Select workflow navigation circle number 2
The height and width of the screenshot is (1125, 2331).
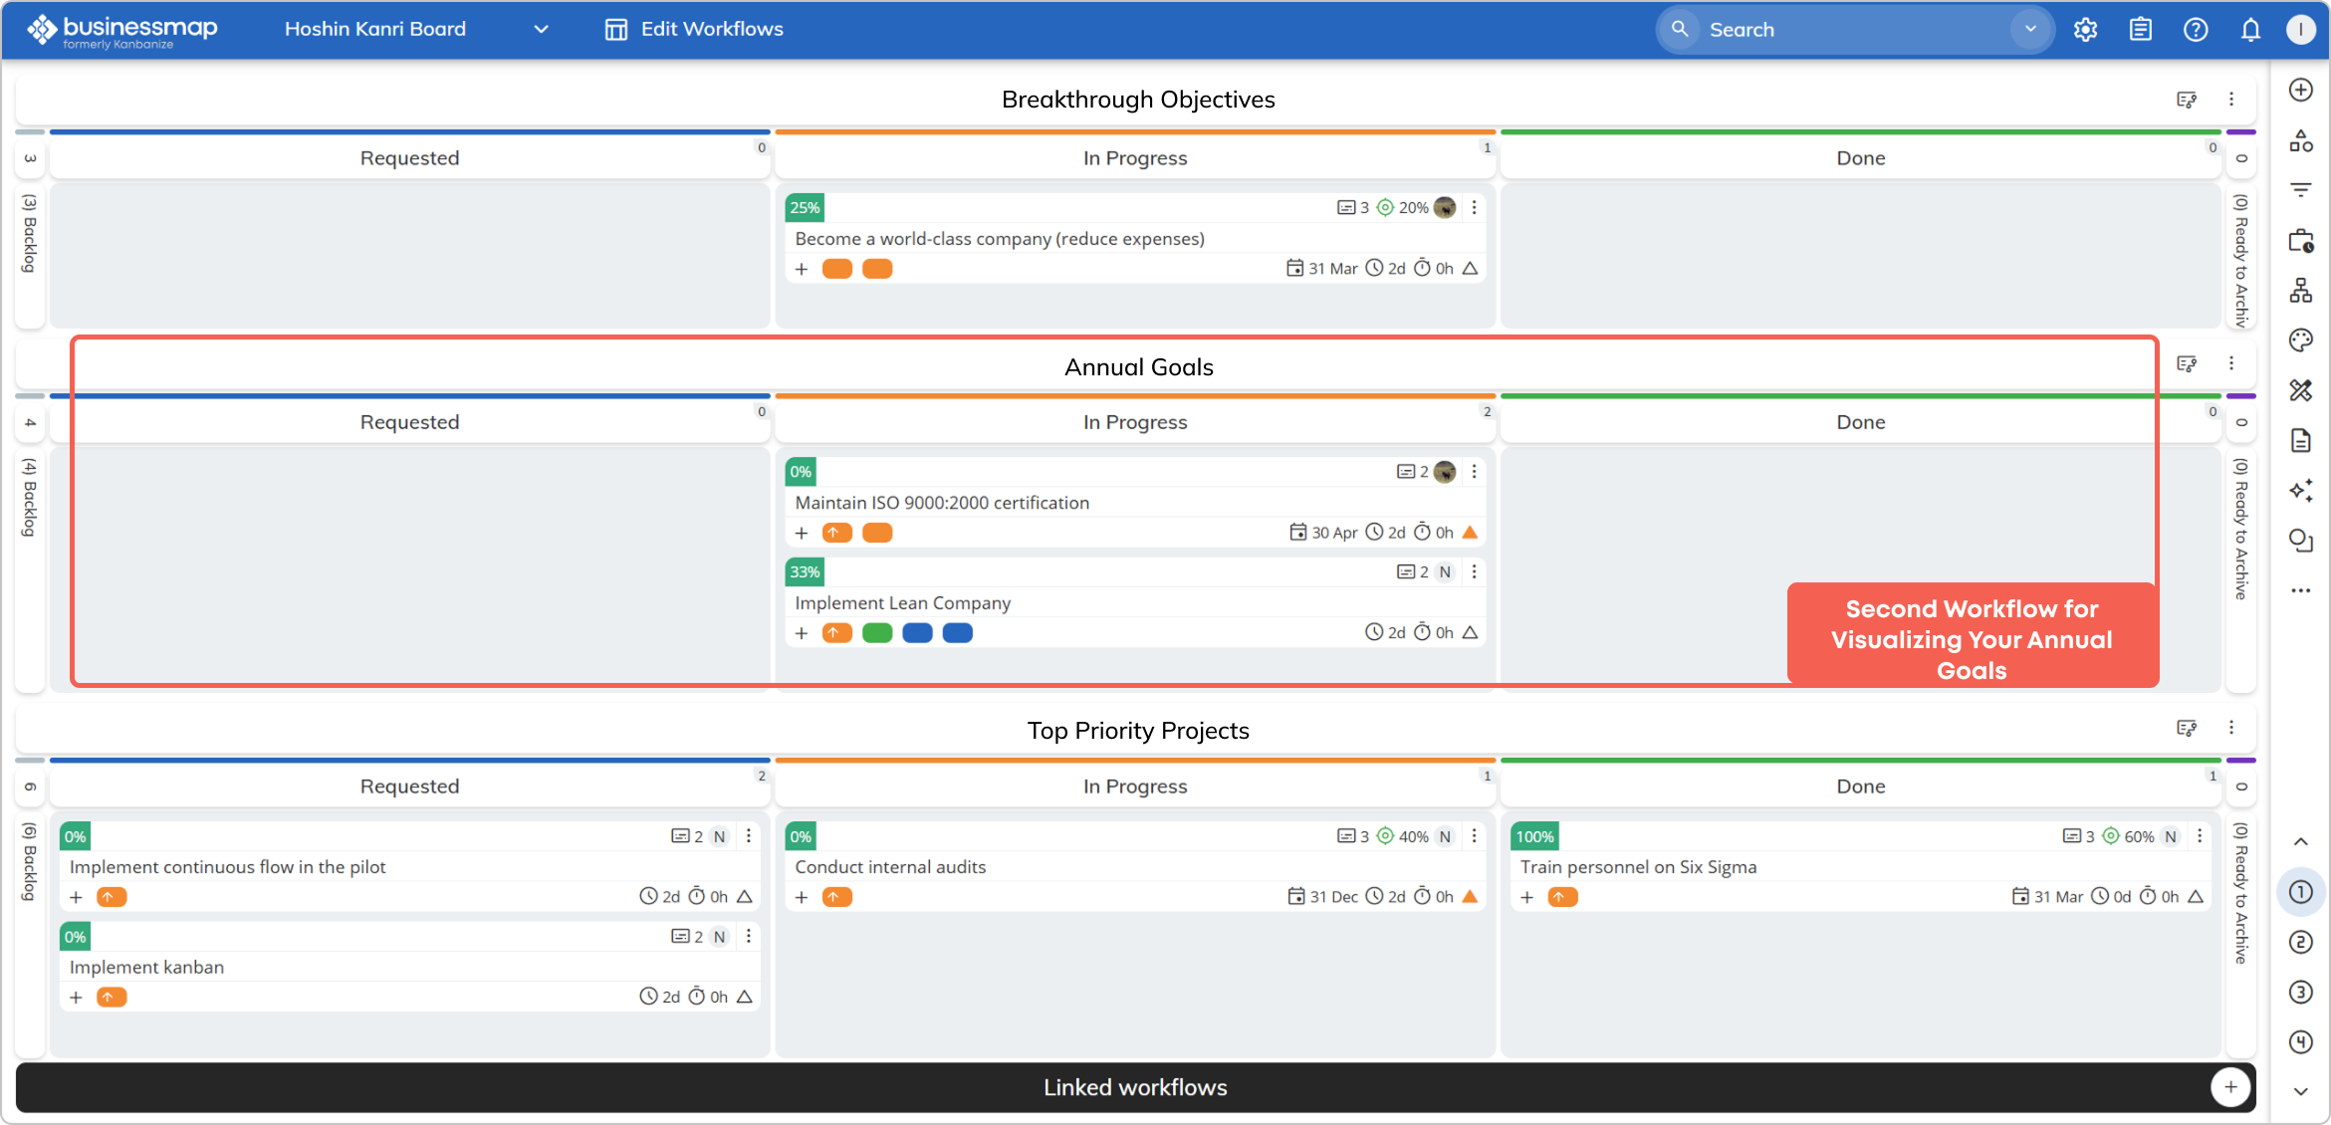[2301, 942]
